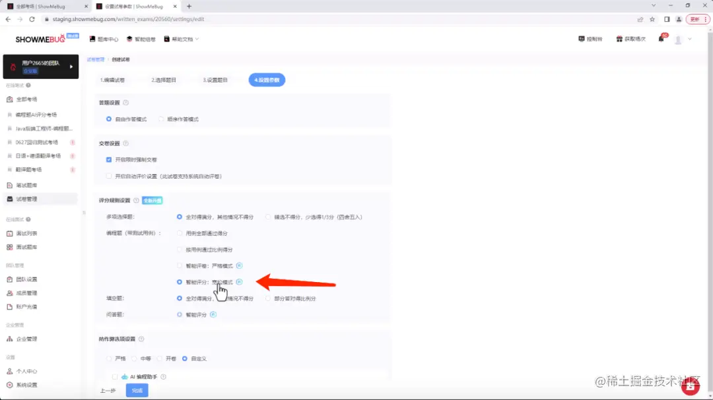Viewport: 713px width, 400px height.
Task: Click the 账户充值 document icon
Action: click(9, 307)
